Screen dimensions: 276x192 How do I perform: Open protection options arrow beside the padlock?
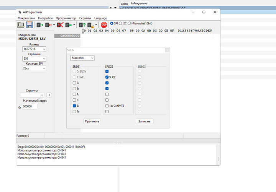point(96,25)
